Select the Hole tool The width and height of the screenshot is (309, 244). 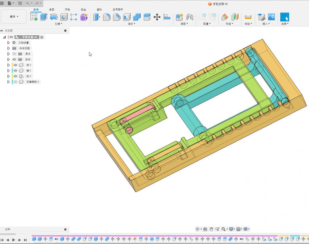click(x=64, y=17)
